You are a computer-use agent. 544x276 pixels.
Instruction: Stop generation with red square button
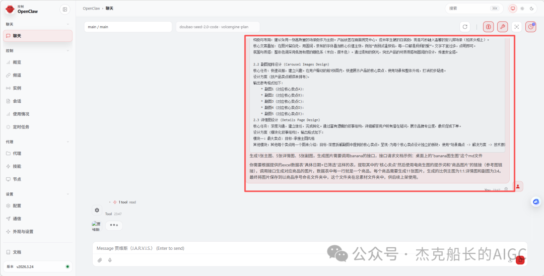520,260
